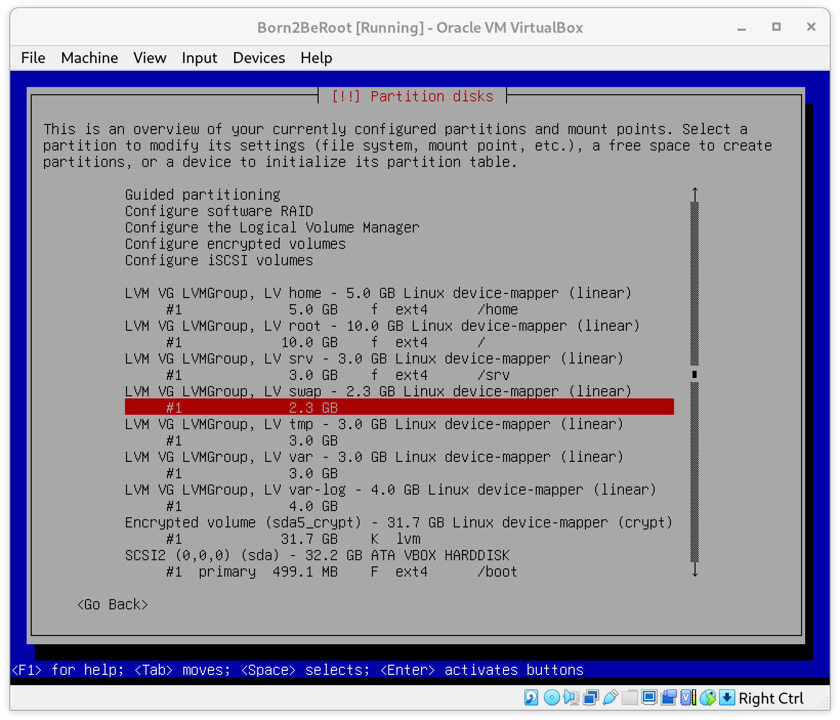
Task: Activate the Go Back button
Action: (113, 605)
